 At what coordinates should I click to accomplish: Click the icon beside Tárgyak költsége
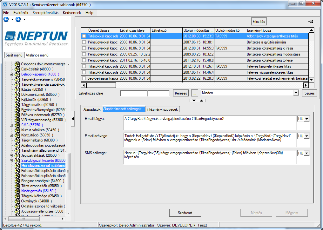click(x=17, y=196)
